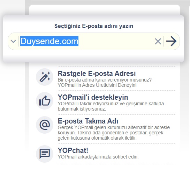Screen dimensions: 190x169
Task: Open the YOPchat! heading link
Action: (x=73, y=150)
